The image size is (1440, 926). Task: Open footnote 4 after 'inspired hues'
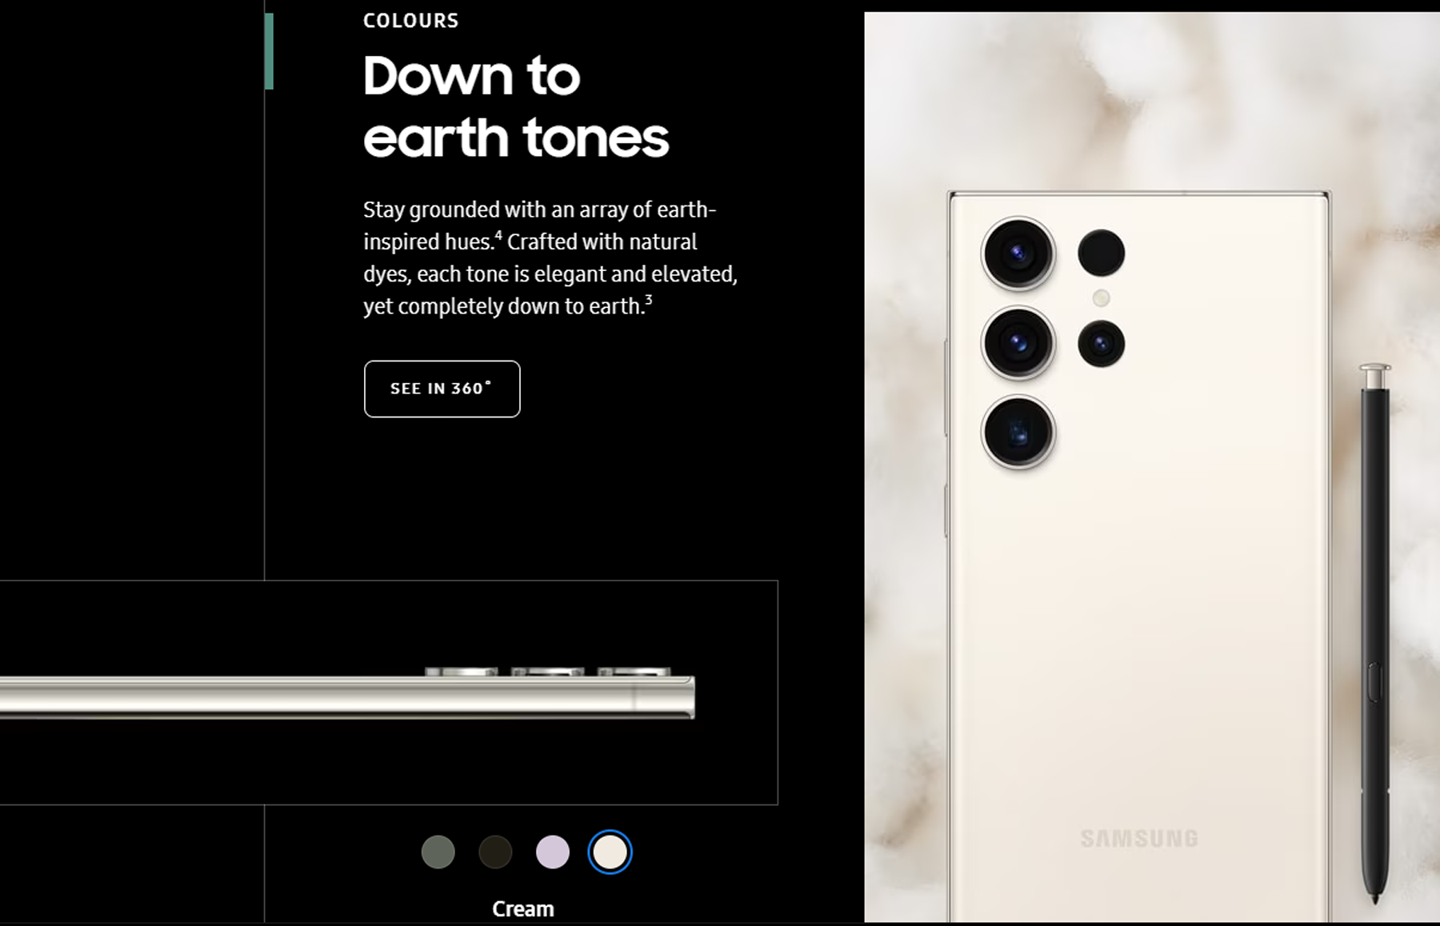pyautogui.click(x=498, y=235)
